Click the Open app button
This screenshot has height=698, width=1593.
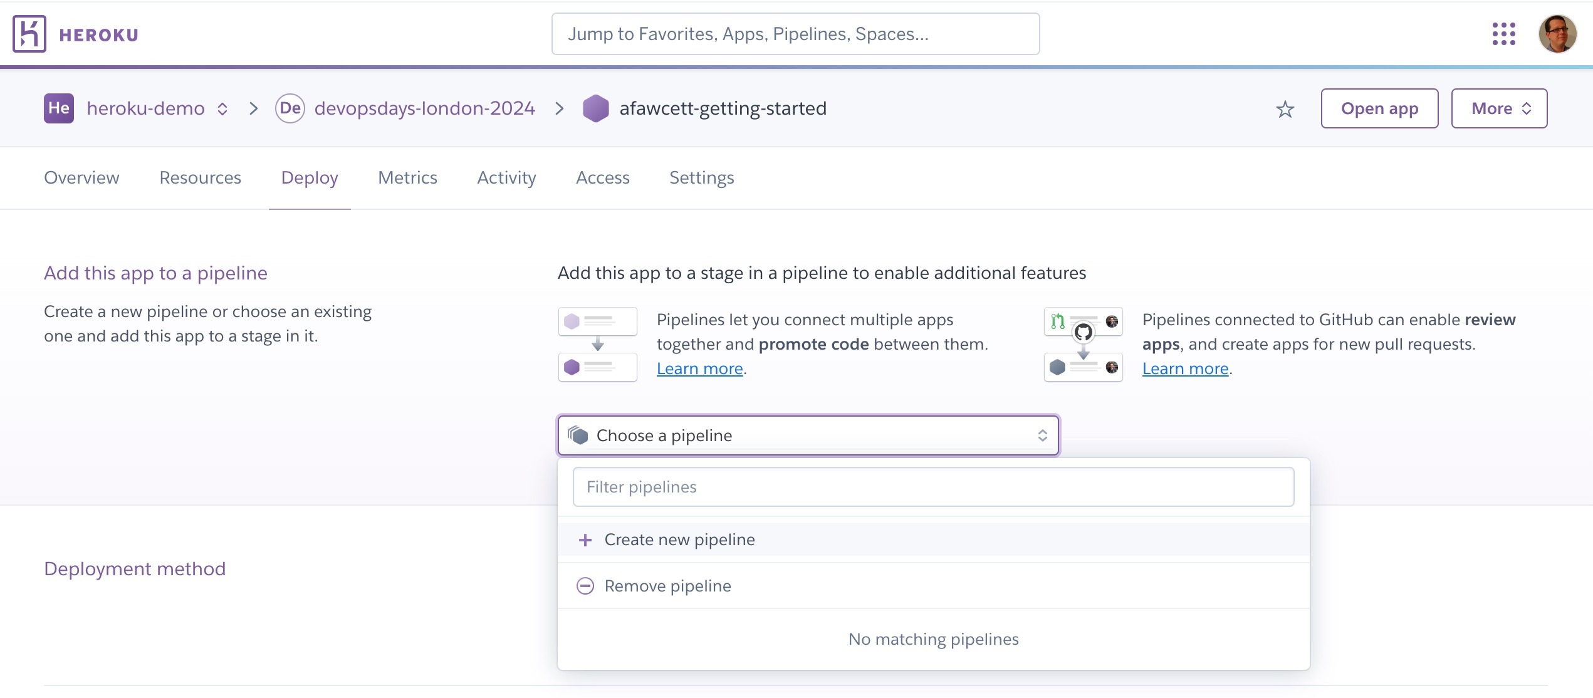(x=1379, y=108)
